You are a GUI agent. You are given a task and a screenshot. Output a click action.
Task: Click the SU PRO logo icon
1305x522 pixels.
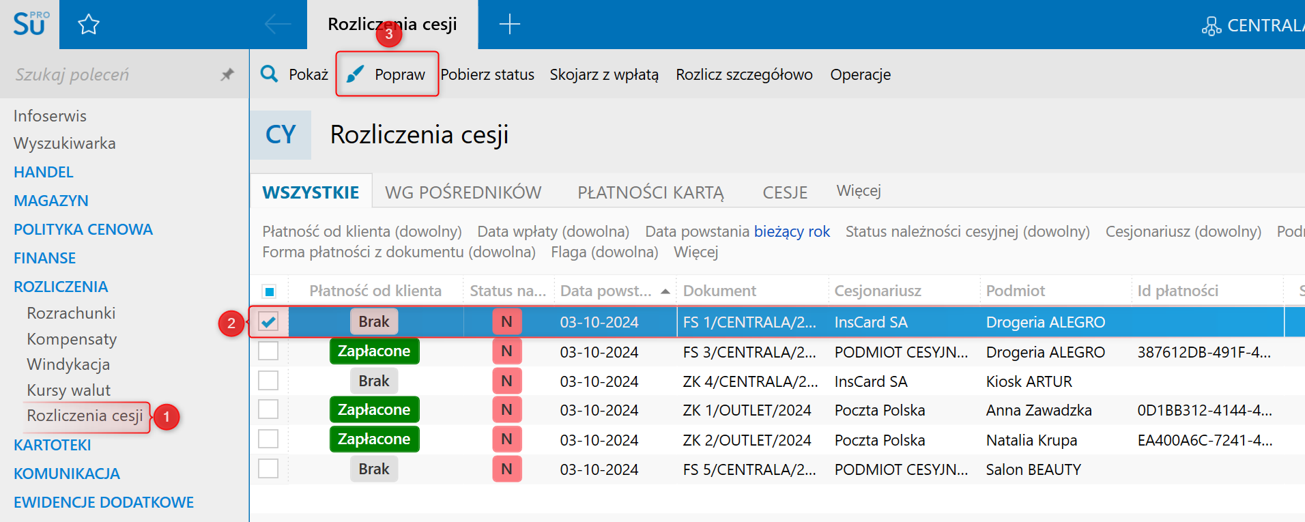tap(30, 24)
